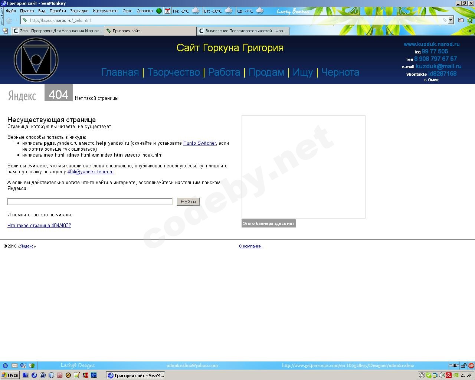Open the Файл menu

click(x=11, y=11)
